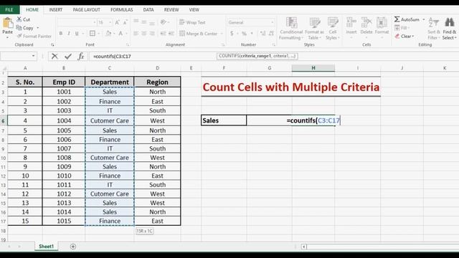Viewport: 459px width, 258px height.
Task: Open the General number format dropdown
Action: [x=273, y=22]
